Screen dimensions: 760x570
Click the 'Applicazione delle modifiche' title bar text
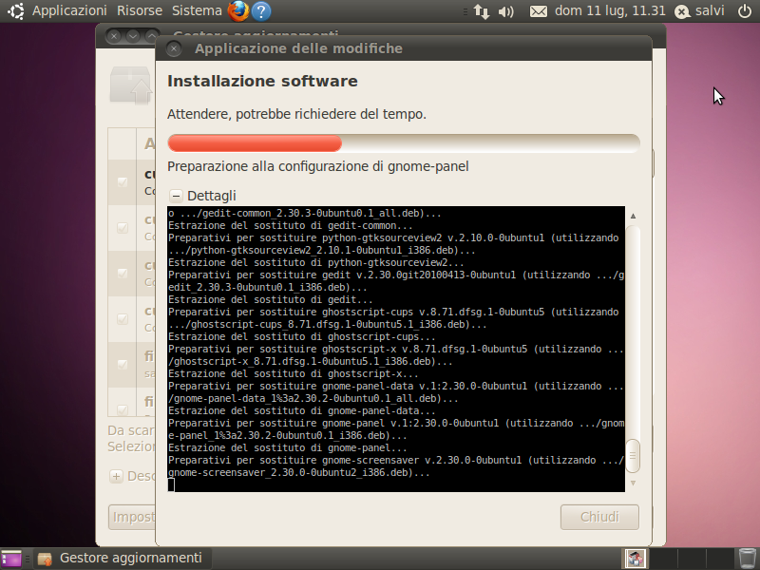(x=298, y=48)
